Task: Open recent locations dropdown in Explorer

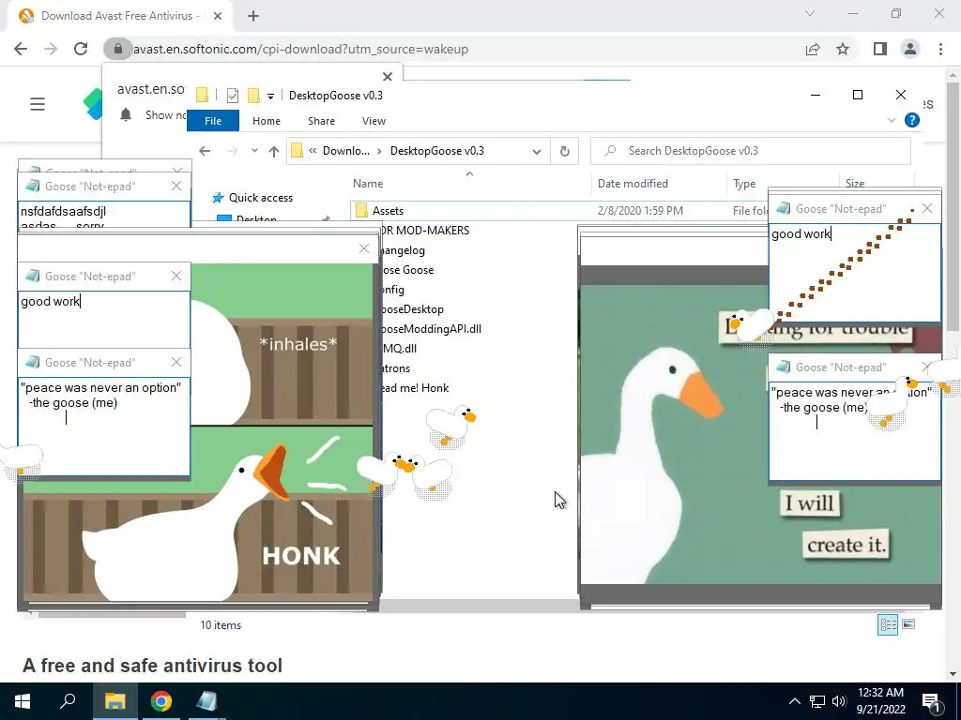Action: point(254,151)
